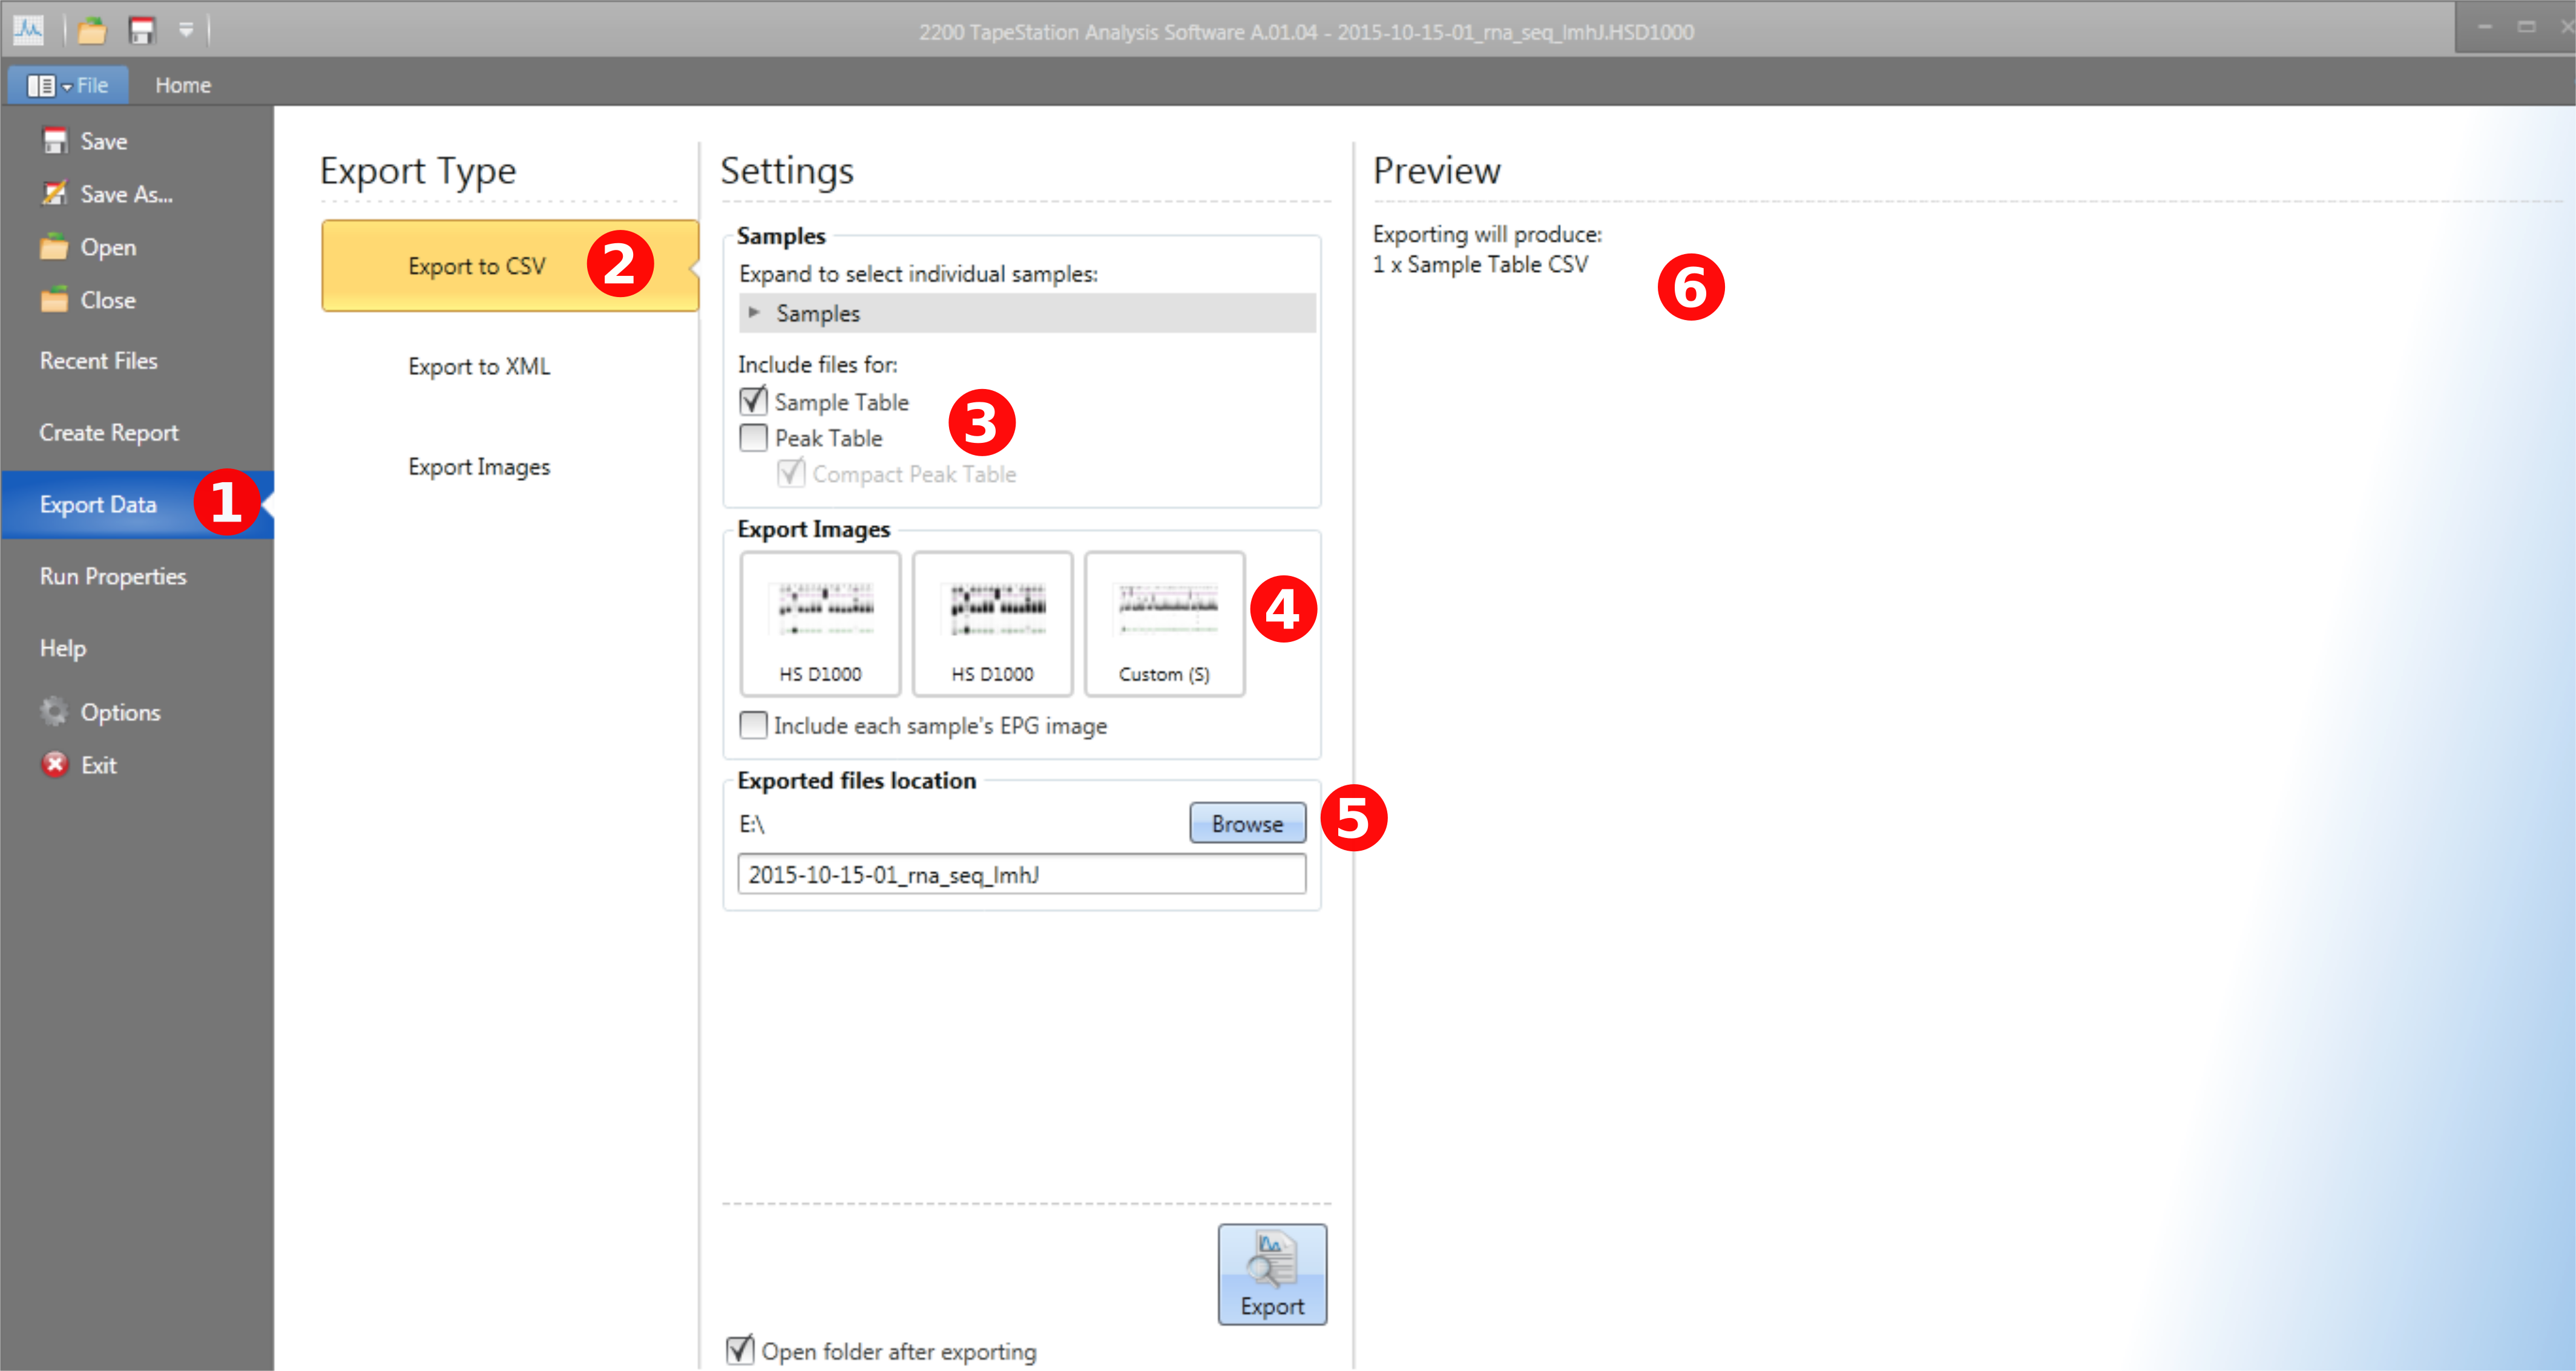Image resolution: width=2576 pixels, height=1371 pixels.
Task: Click the red Exit icon
Action: pyautogui.click(x=54, y=764)
